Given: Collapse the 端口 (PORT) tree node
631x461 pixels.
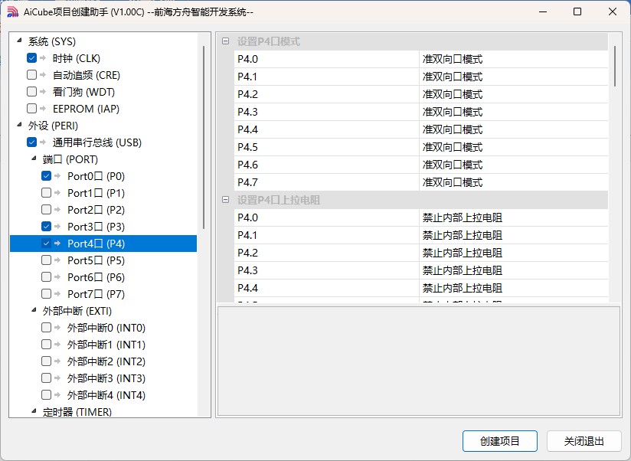Looking at the screenshot, I should tap(34, 159).
